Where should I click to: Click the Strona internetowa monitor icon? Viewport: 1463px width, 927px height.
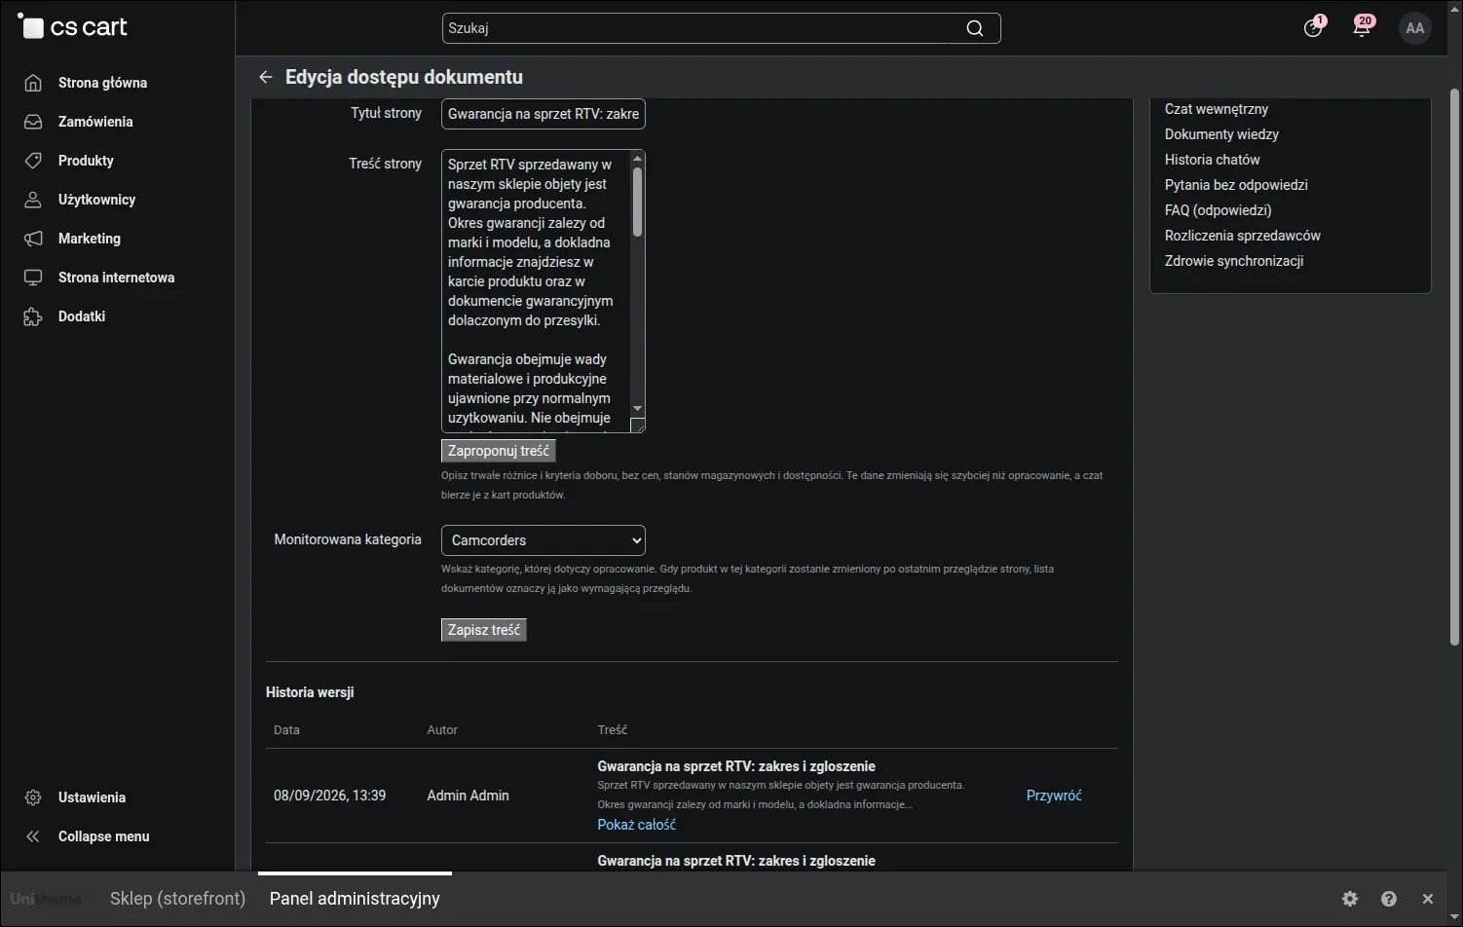click(33, 278)
